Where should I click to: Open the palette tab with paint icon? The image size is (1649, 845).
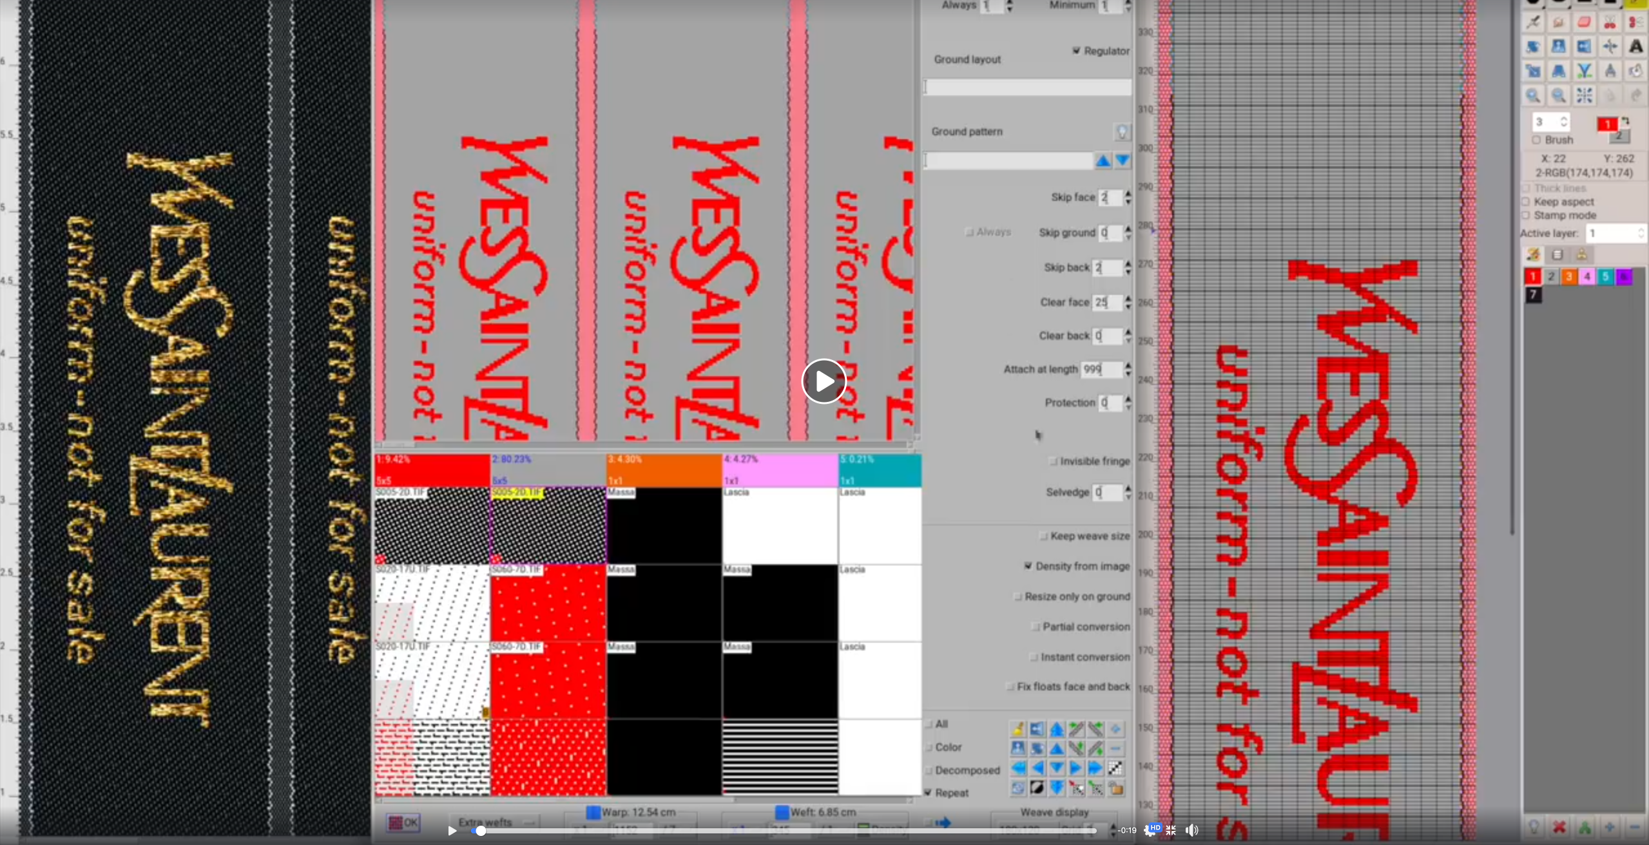point(1533,255)
